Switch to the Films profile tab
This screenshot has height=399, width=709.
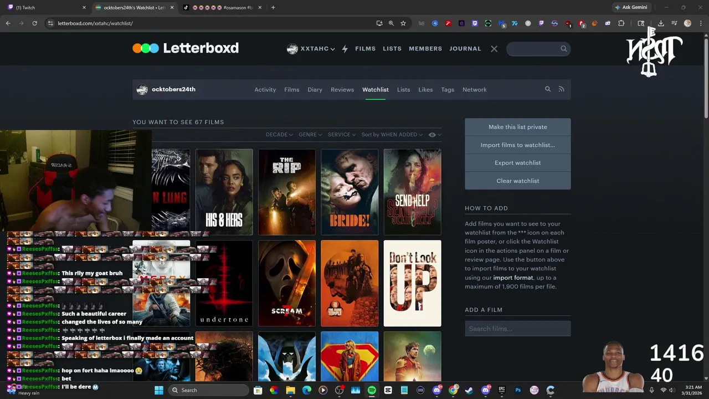[x=291, y=89]
